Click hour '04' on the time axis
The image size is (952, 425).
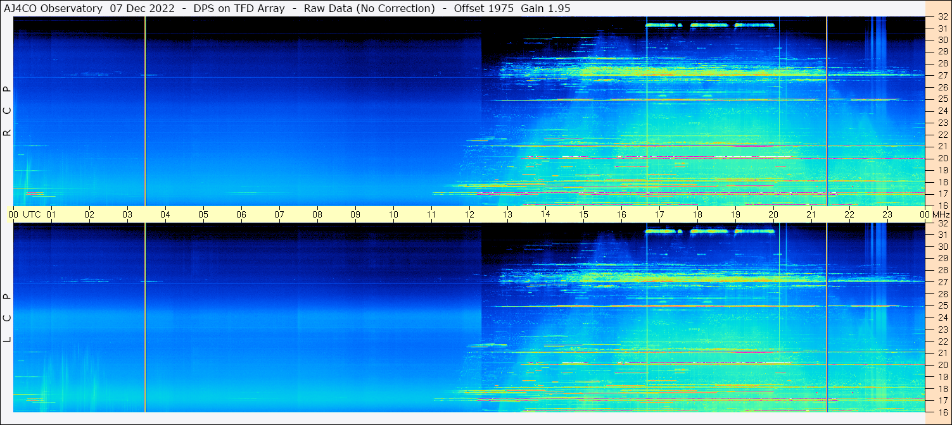coord(165,214)
